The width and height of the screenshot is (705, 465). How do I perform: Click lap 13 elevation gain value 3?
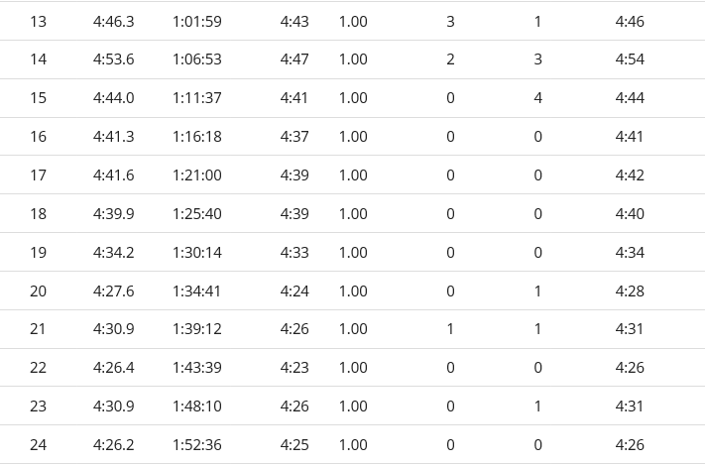pyautogui.click(x=450, y=22)
